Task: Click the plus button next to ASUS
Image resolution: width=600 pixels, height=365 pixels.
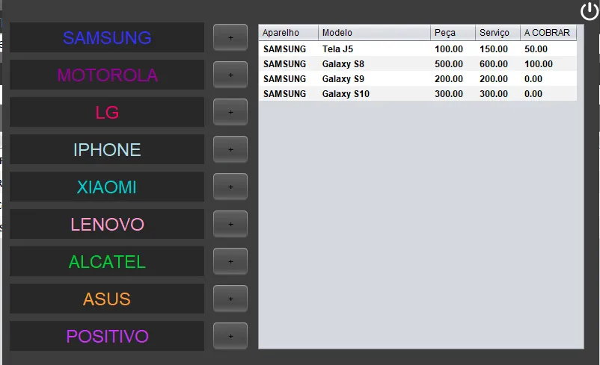Action: point(230,299)
